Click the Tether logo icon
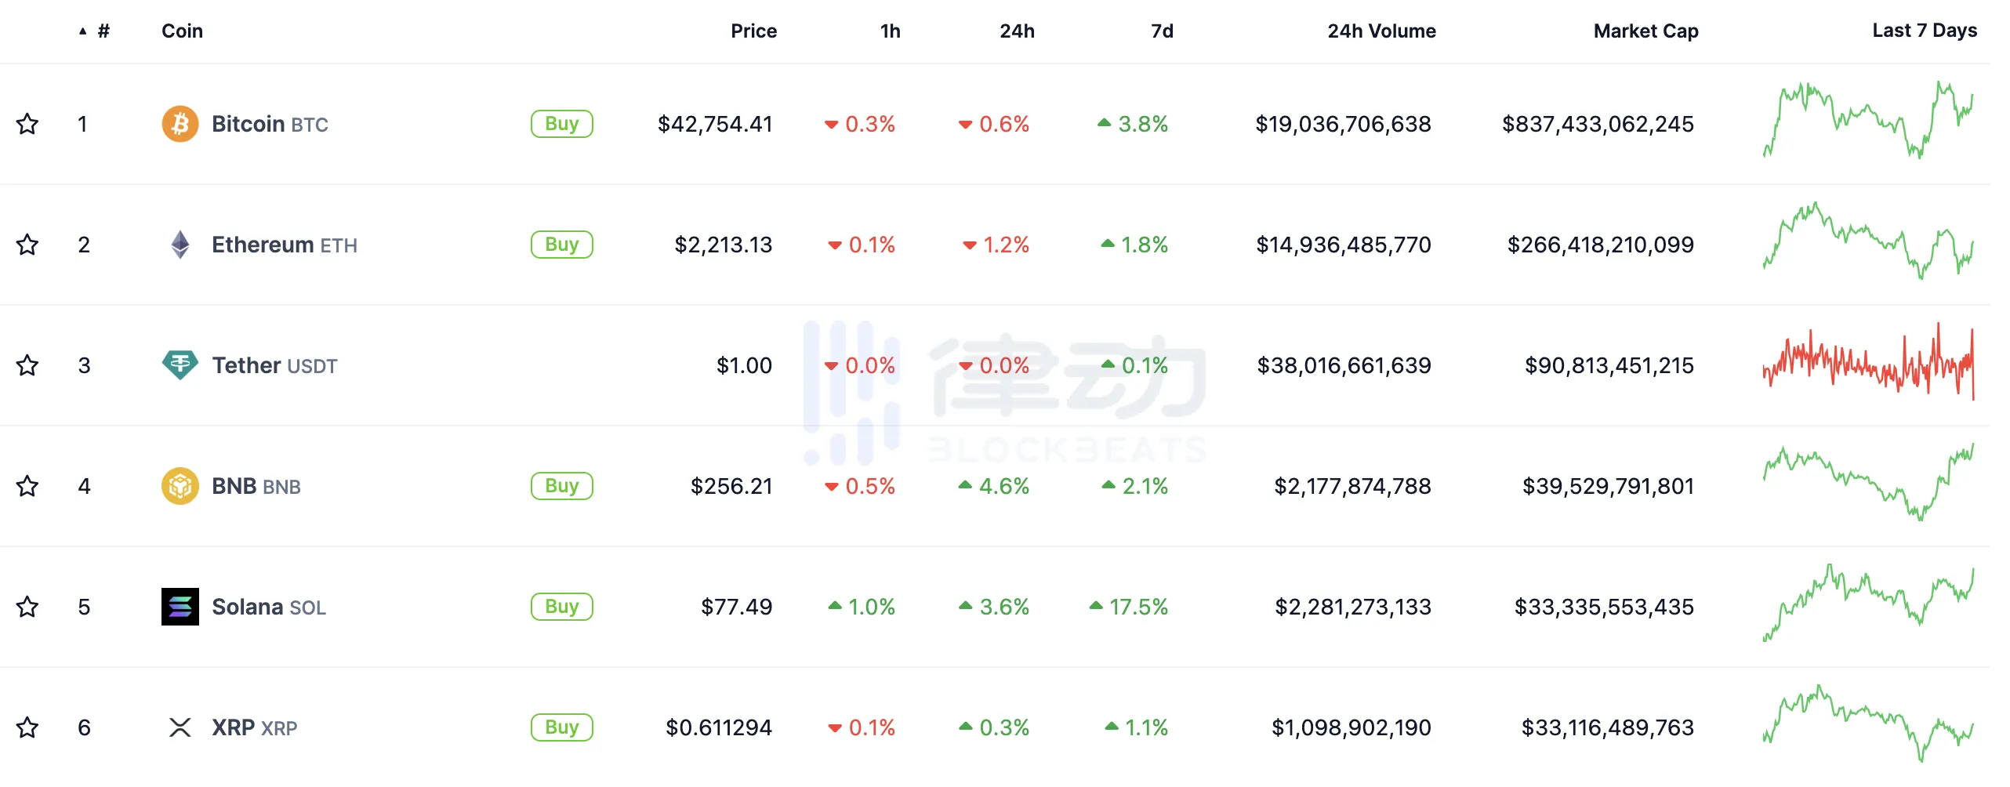 point(180,365)
